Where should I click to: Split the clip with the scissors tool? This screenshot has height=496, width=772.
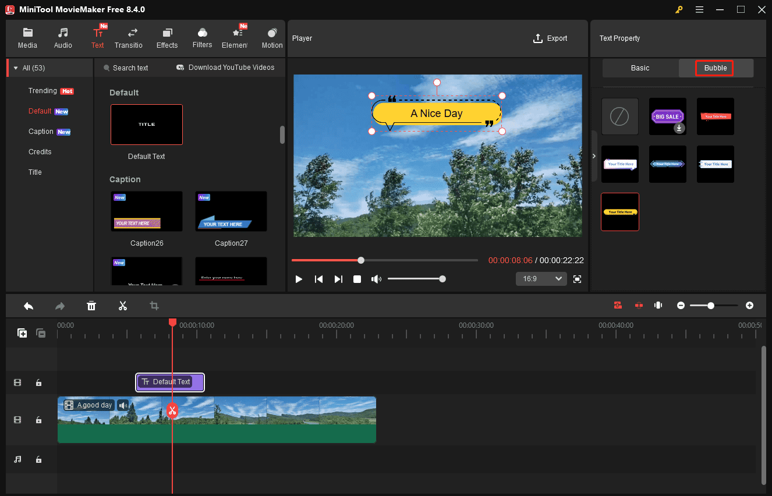[x=123, y=306]
